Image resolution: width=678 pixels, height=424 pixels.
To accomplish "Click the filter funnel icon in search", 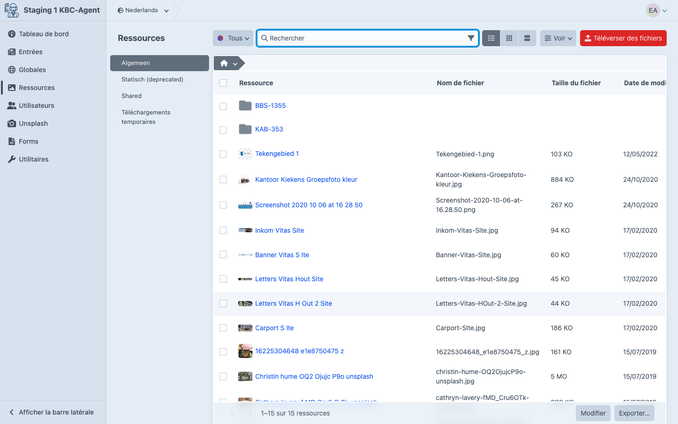I will coord(471,38).
